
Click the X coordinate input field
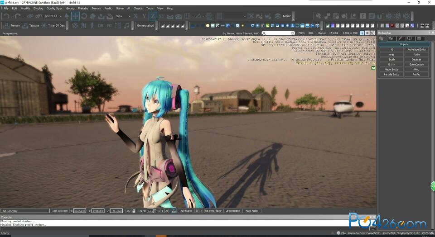click(80, 211)
